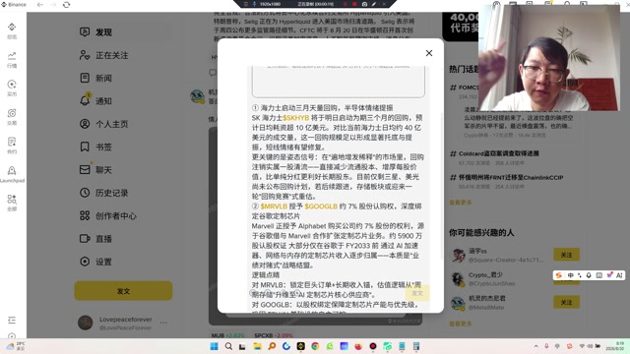Click the $MRVLB ticker tag in post
This screenshot has height=354, width=630.
274,206
